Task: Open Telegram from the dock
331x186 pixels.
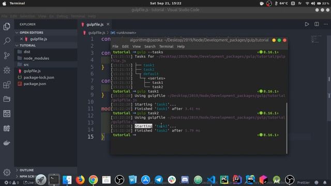Action: coord(159,180)
